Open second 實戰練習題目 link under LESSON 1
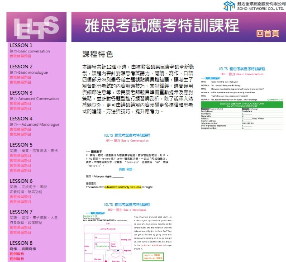Viewport: 286px width, 262px height. pyautogui.click(x=20, y=59)
